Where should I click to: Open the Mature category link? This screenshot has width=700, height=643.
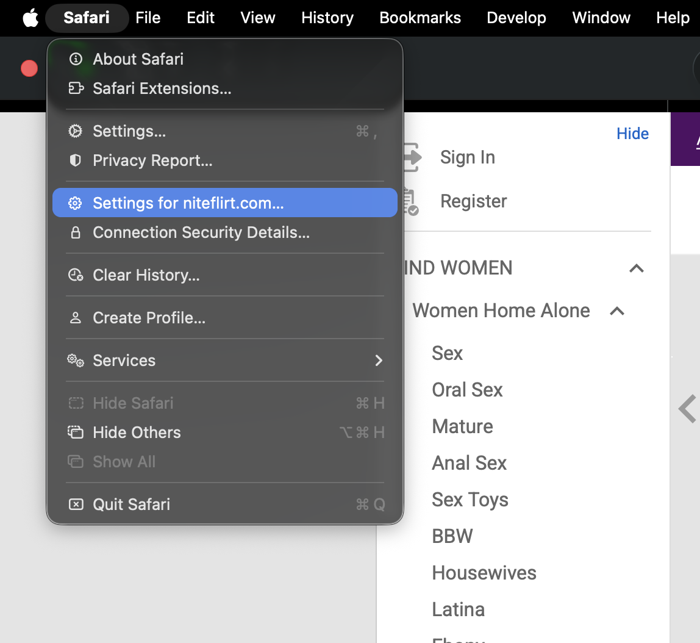[462, 426]
